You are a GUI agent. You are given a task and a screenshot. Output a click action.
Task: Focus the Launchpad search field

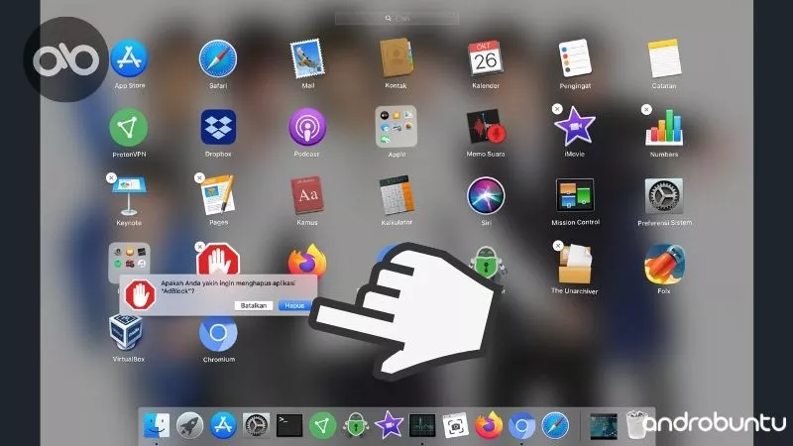click(x=397, y=18)
